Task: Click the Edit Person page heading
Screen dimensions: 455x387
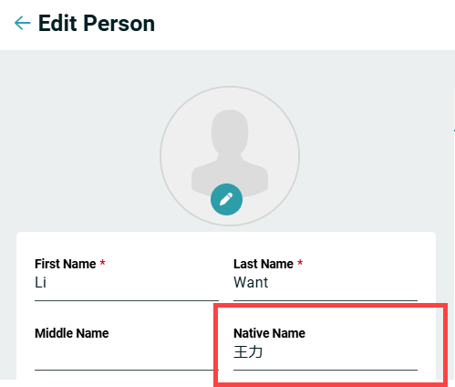Action: (x=97, y=23)
